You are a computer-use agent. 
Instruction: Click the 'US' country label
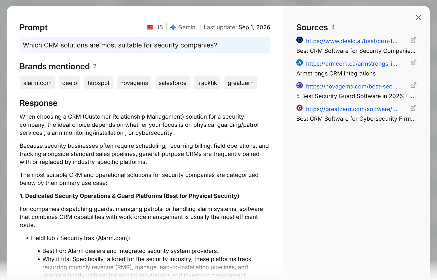159,27
